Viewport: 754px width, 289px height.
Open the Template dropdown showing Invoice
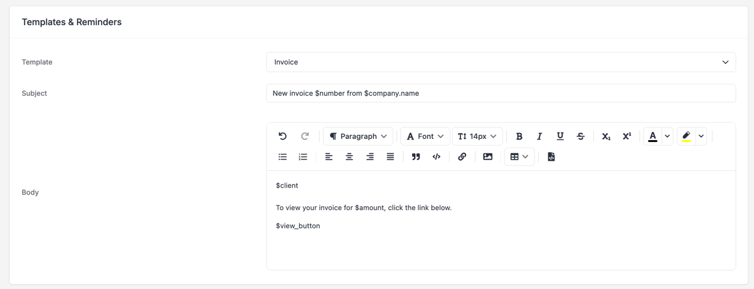coord(501,62)
